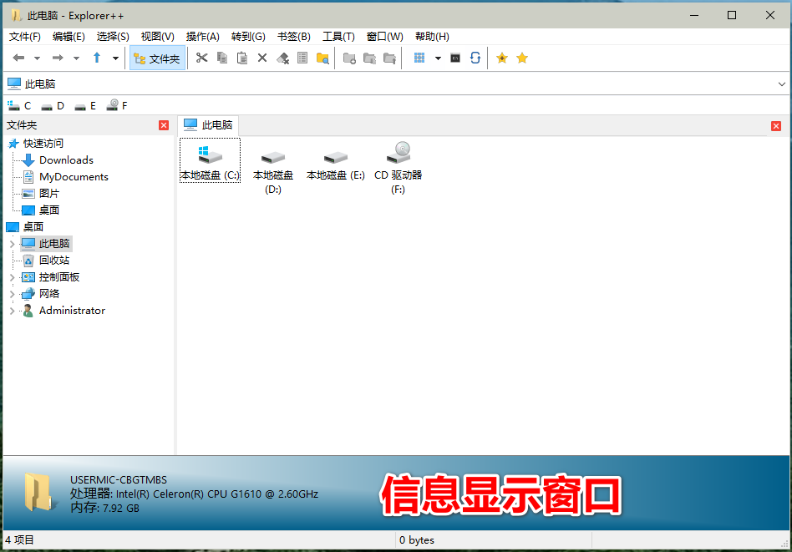Delete the selection using the X toolbar icon
The image size is (792, 552).
point(261,58)
